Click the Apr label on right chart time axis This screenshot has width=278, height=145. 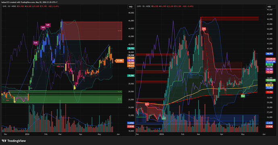[x=222, y=134]
